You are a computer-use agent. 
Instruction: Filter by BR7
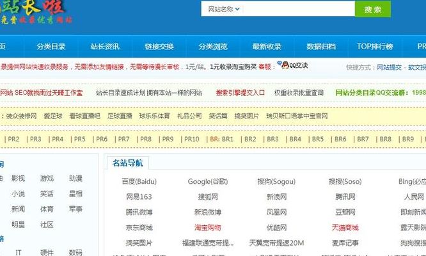363,139
